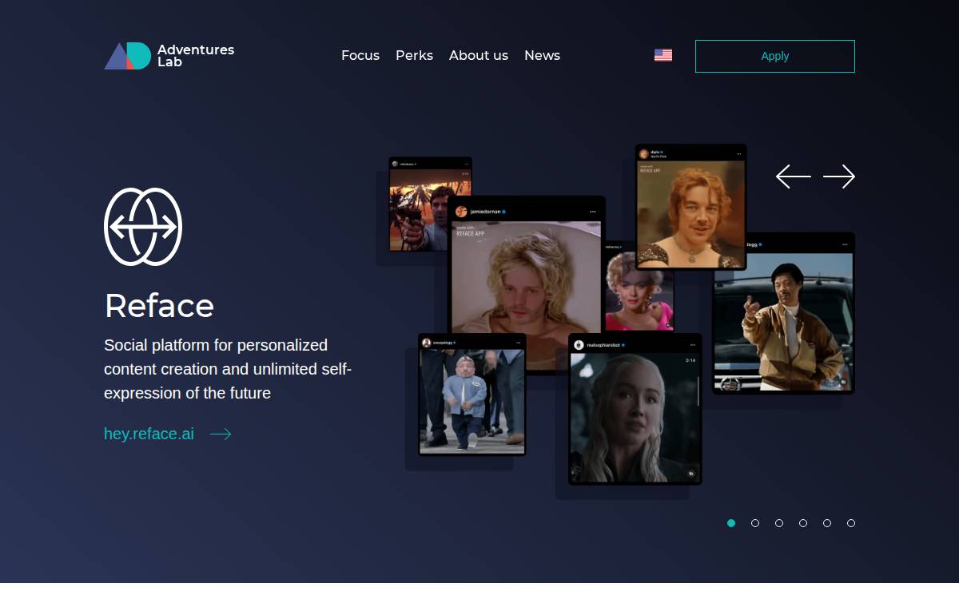Select the second carousel dot
The width and height of the screenshot is (959, 599).
755,523
